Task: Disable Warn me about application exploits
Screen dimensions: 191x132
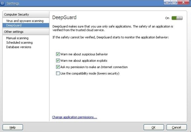Action: (58, 60)
